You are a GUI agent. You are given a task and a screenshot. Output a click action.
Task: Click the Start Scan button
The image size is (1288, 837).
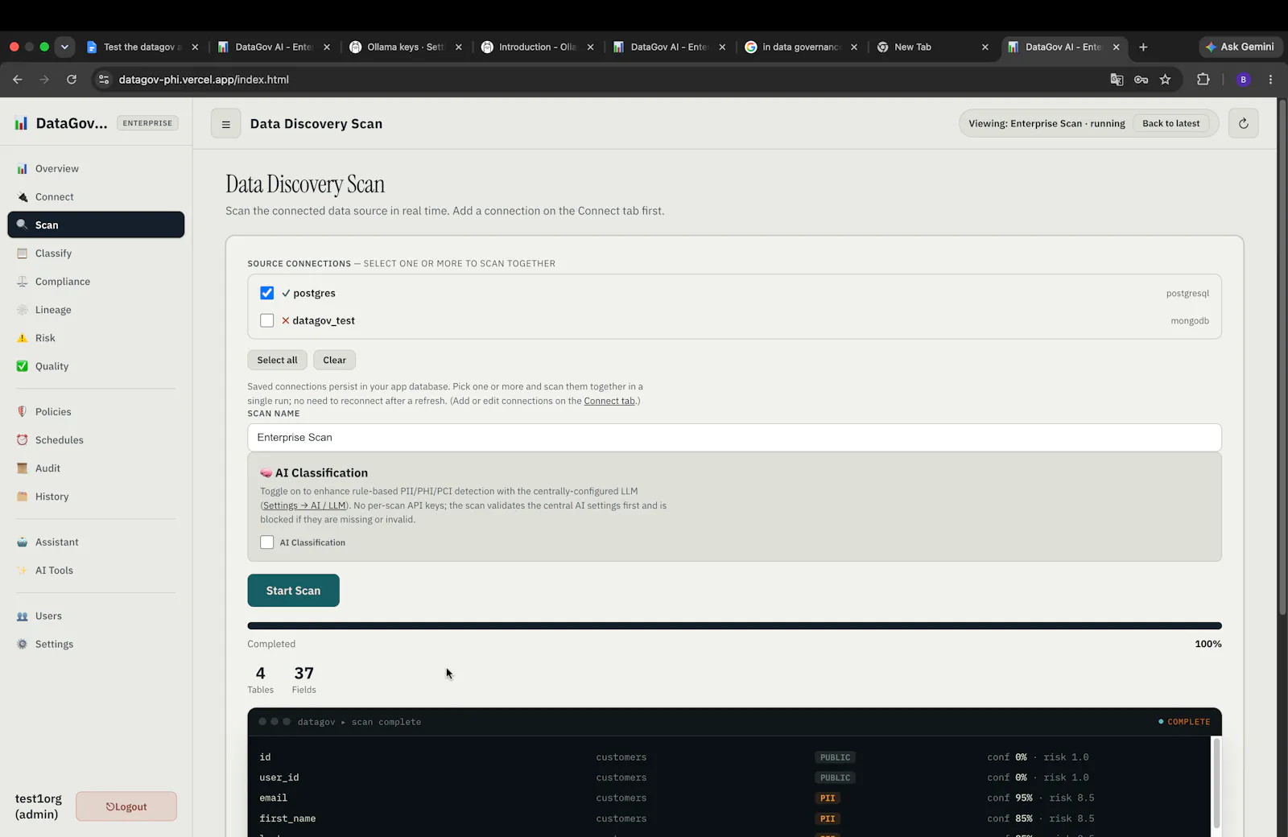[x=293, y=591]
